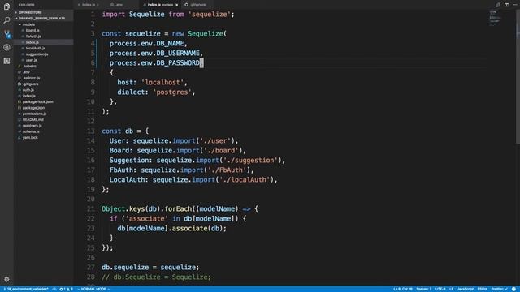This screenshot has height=292, width=520.
Task: Click process.env.DB_USERNAME on line 5
Action: click(x=154, y=54)
